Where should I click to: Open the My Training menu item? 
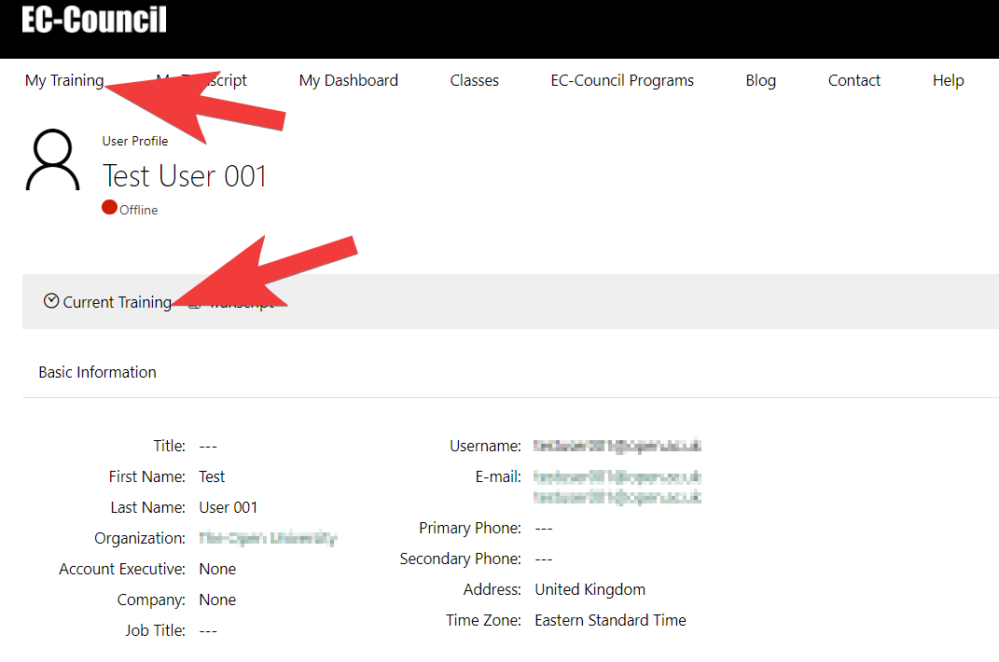point(63,80)
